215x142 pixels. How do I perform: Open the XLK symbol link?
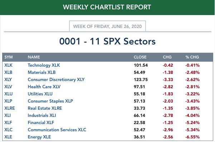click(x=8, y=65)
